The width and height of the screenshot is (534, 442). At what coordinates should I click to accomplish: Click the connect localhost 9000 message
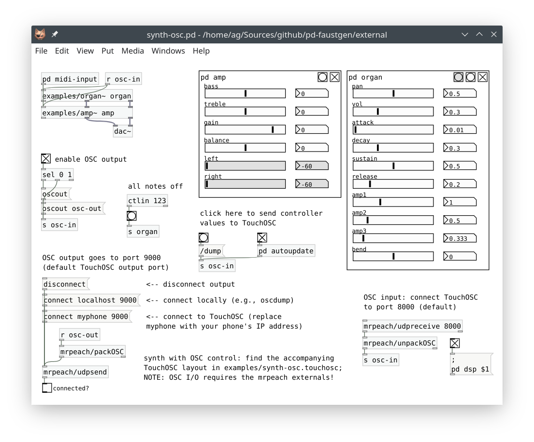[91, 300]
